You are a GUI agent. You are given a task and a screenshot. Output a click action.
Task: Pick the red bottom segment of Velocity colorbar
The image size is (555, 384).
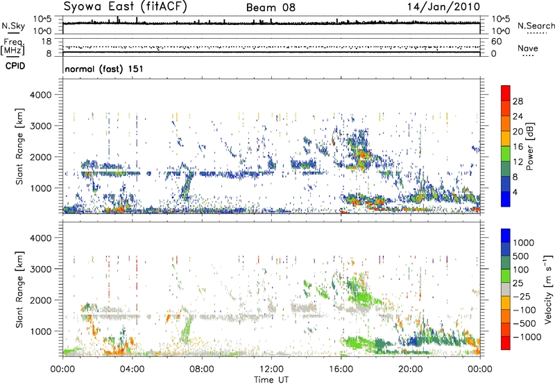pyautogui.click(x=506, y=343)
